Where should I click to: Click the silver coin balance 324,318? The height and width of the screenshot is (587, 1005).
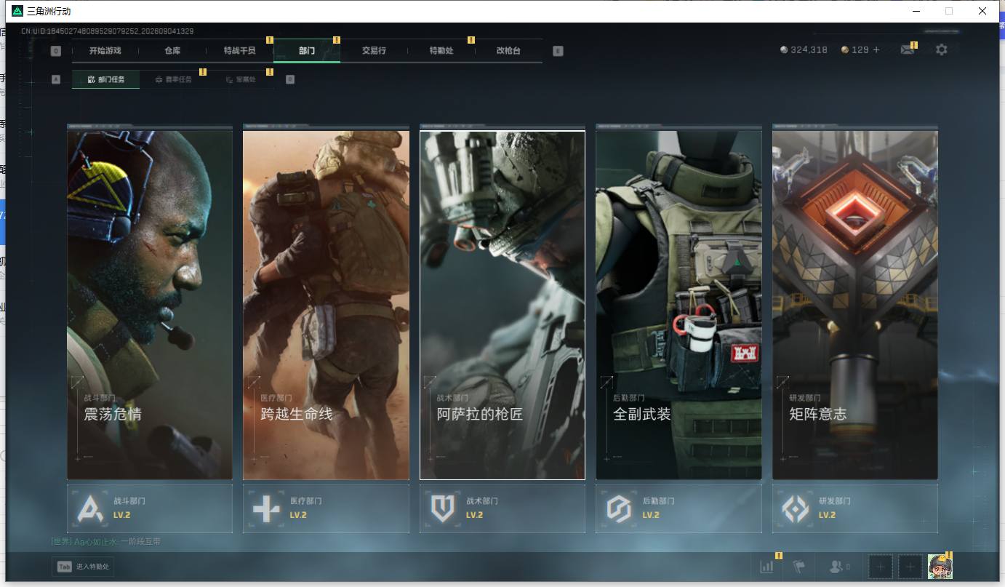pyautogui.click(x=804, y=50)
